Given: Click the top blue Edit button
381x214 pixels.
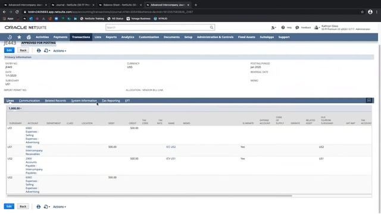Looking at the screenshot, I should (10, 50).
